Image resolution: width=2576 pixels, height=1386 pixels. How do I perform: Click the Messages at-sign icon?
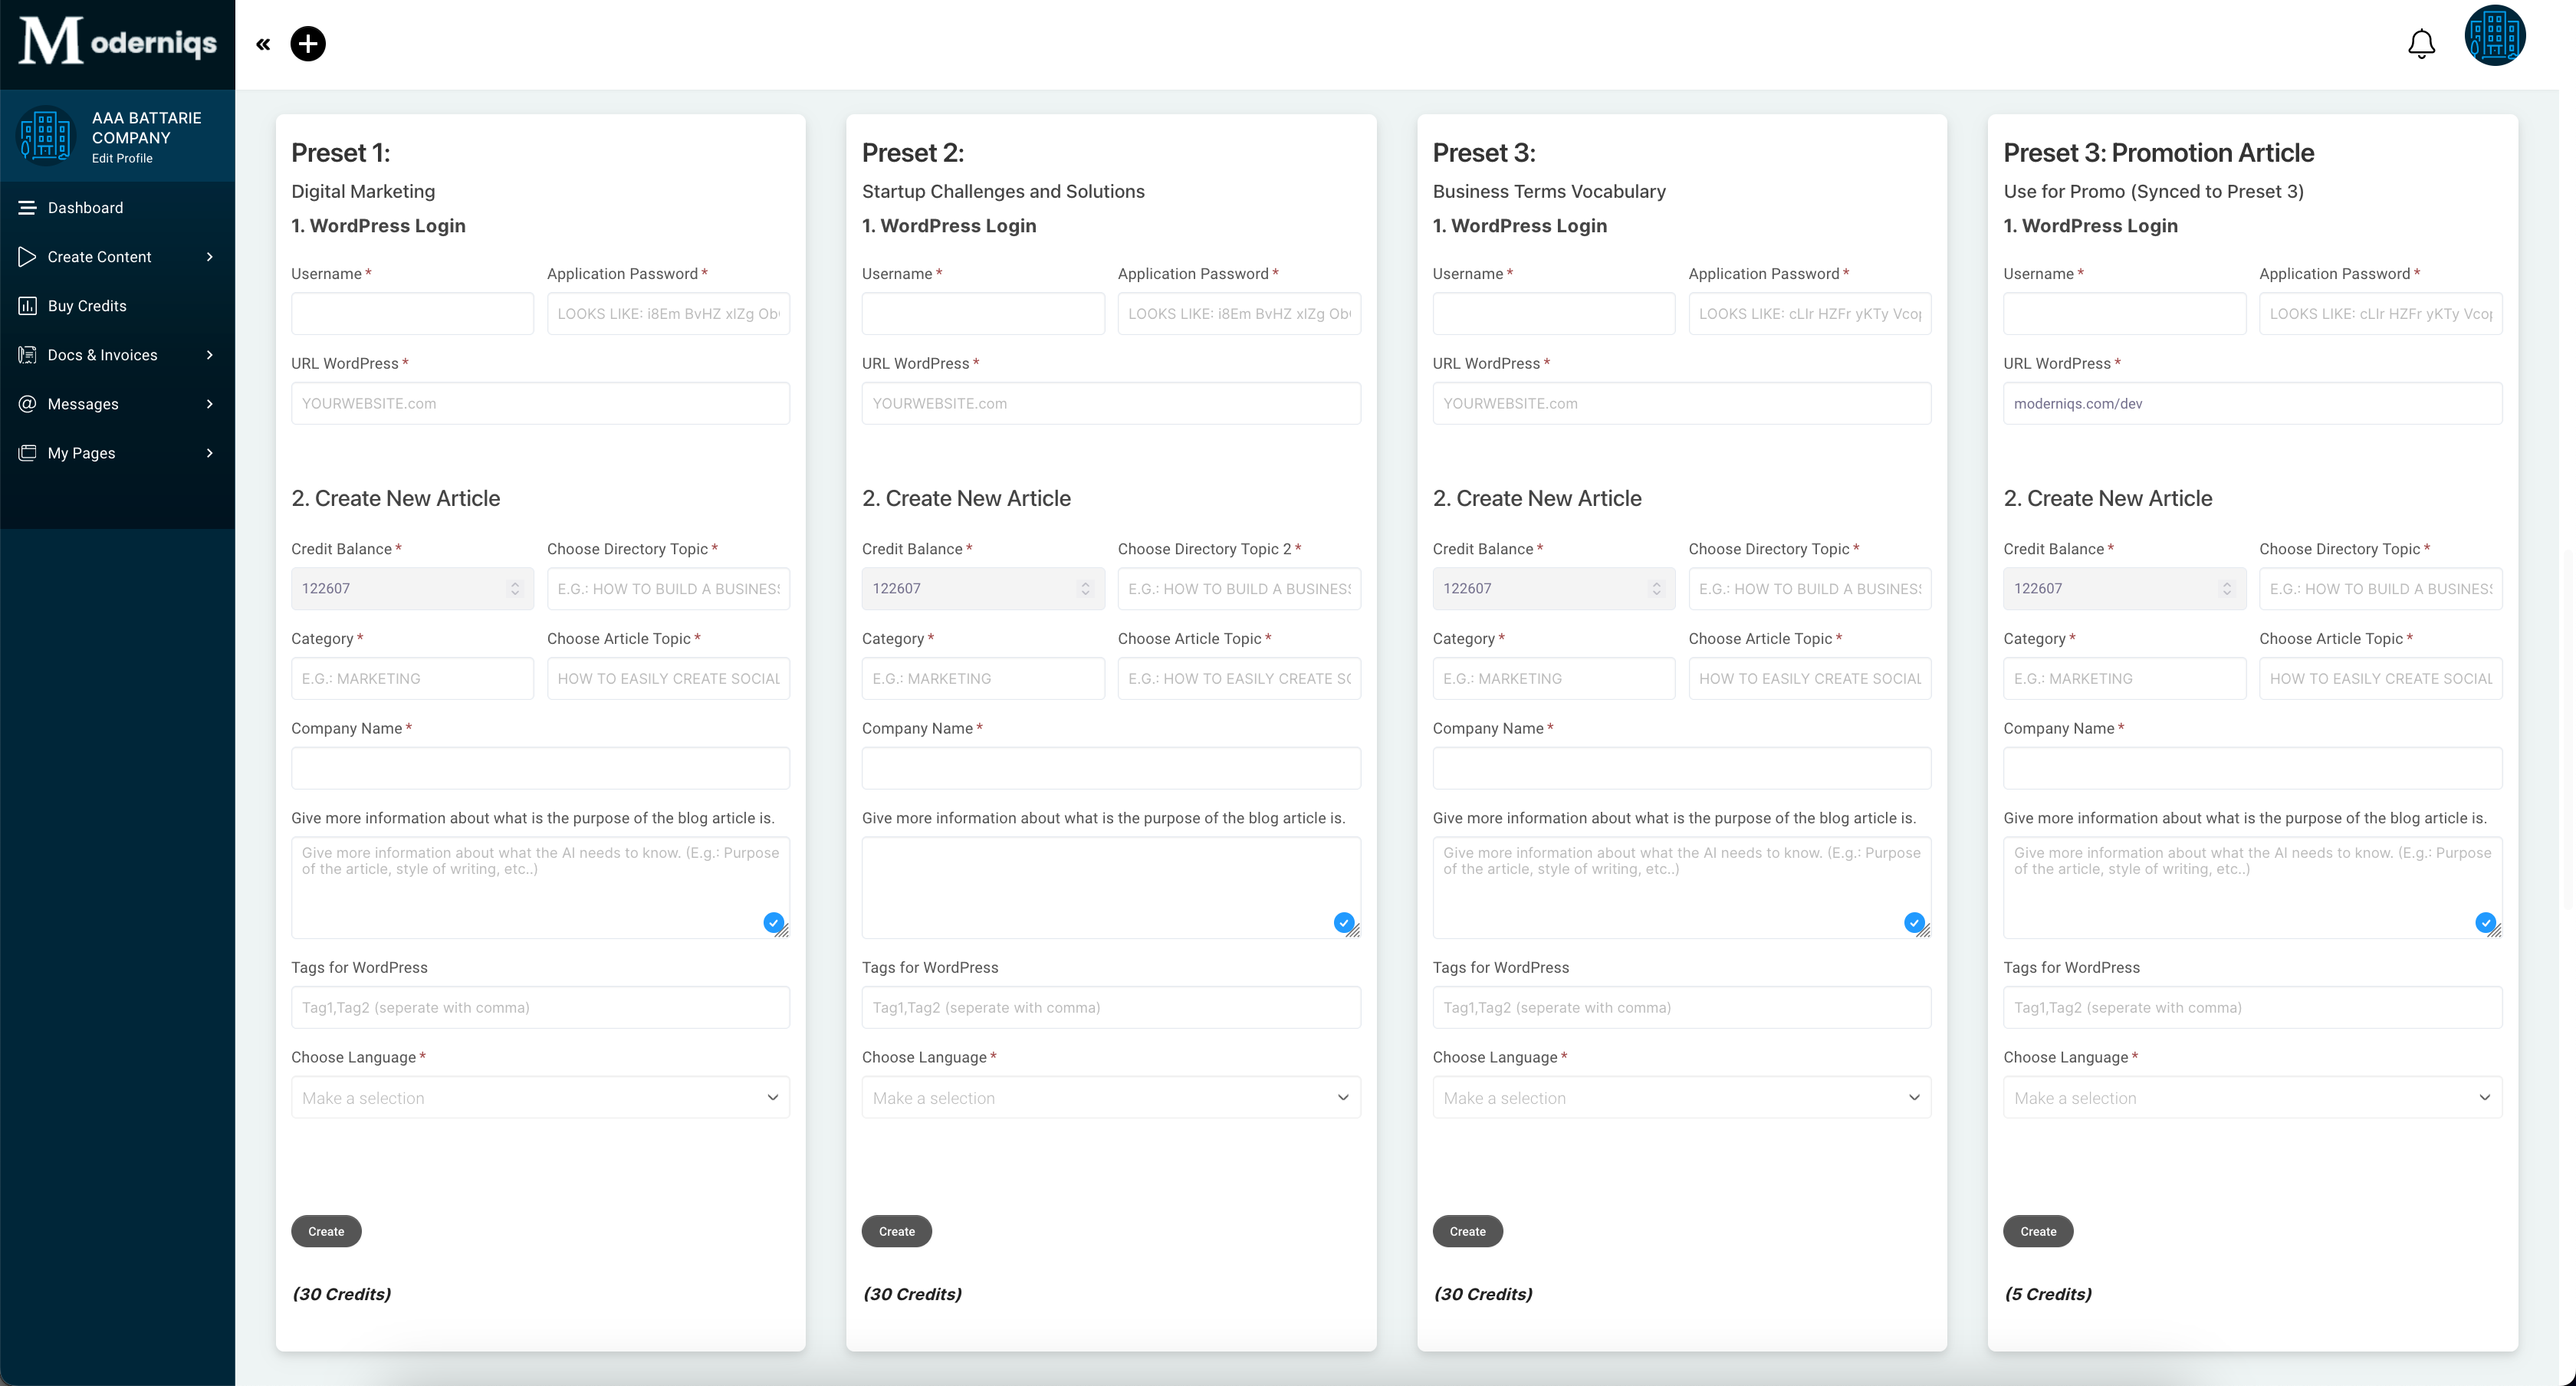(x=27, y=404)
